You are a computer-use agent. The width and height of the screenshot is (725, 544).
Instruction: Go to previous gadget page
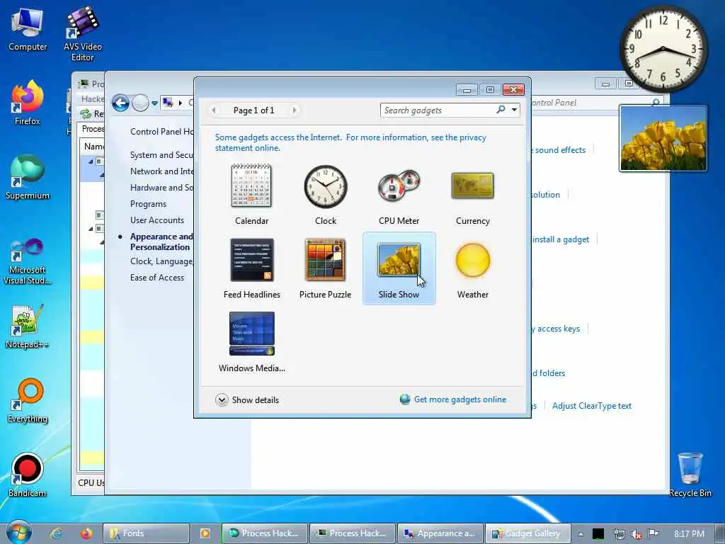click(x=213, y=110)
